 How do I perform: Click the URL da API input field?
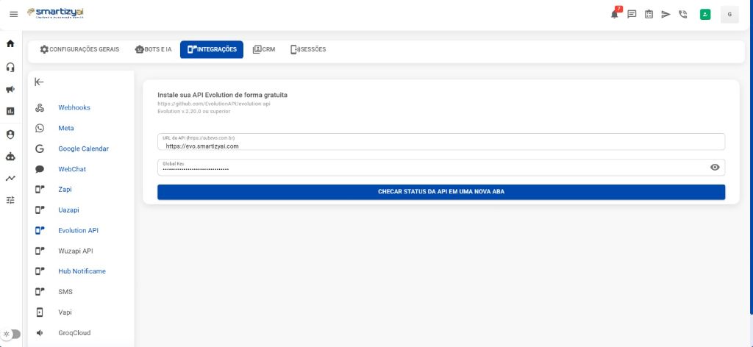coord(441,142)
